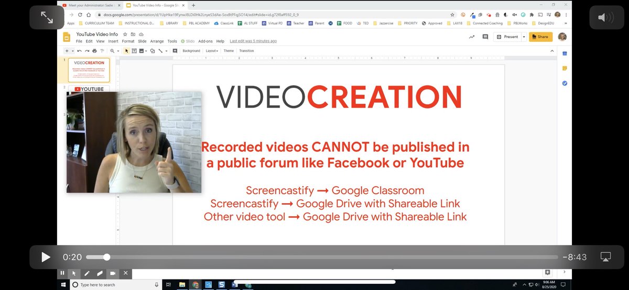Open the Tools menu
Screen dimensions: 629x290
(172, 41)
